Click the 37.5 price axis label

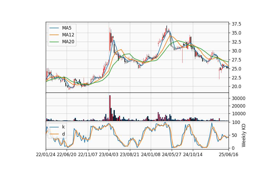[236, 24]
